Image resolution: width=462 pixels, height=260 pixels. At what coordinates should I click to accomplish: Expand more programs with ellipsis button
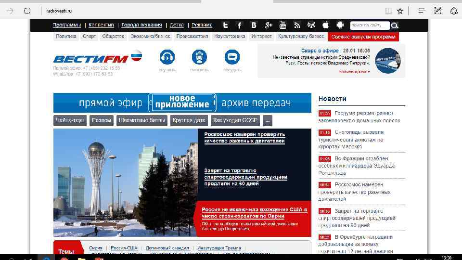(x=267, y=120)
